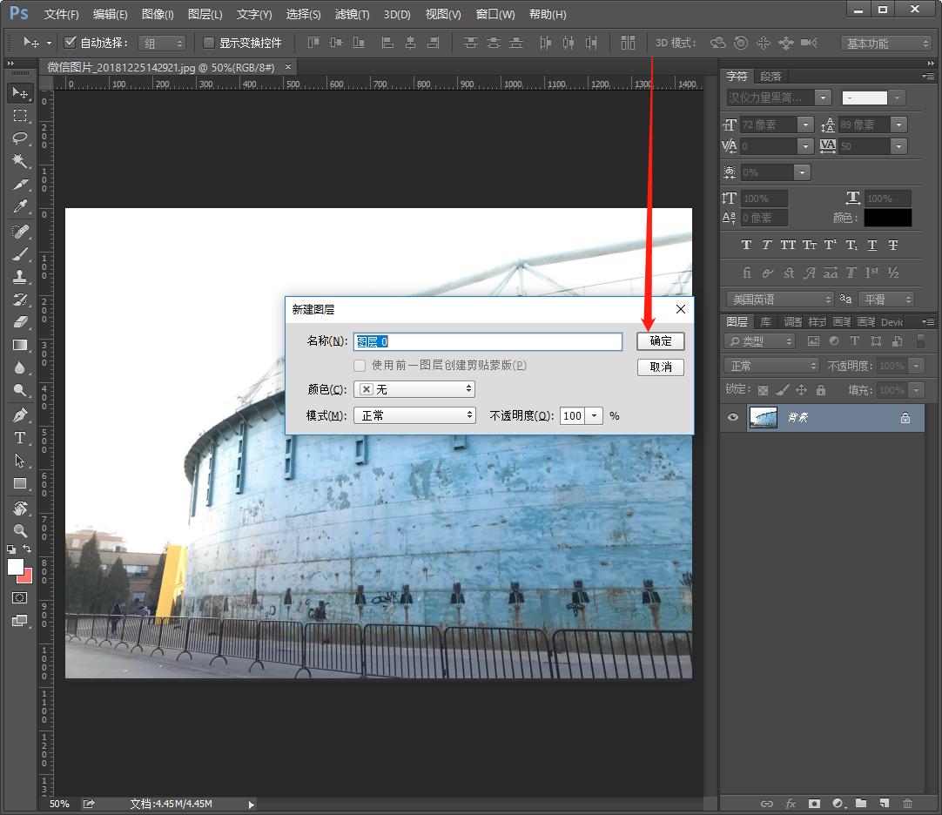Click the black text color swatch

[887, 218]
